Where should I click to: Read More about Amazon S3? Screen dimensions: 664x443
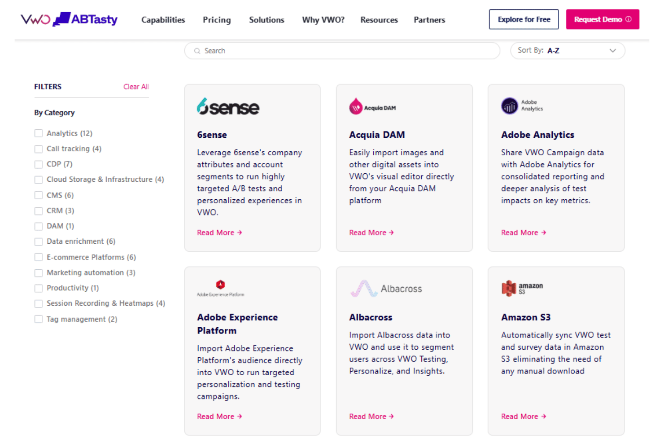point(524,417)
